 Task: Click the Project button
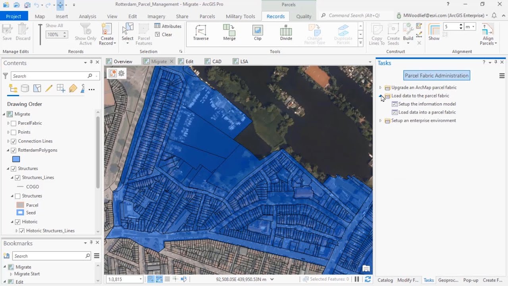point(13,16)
